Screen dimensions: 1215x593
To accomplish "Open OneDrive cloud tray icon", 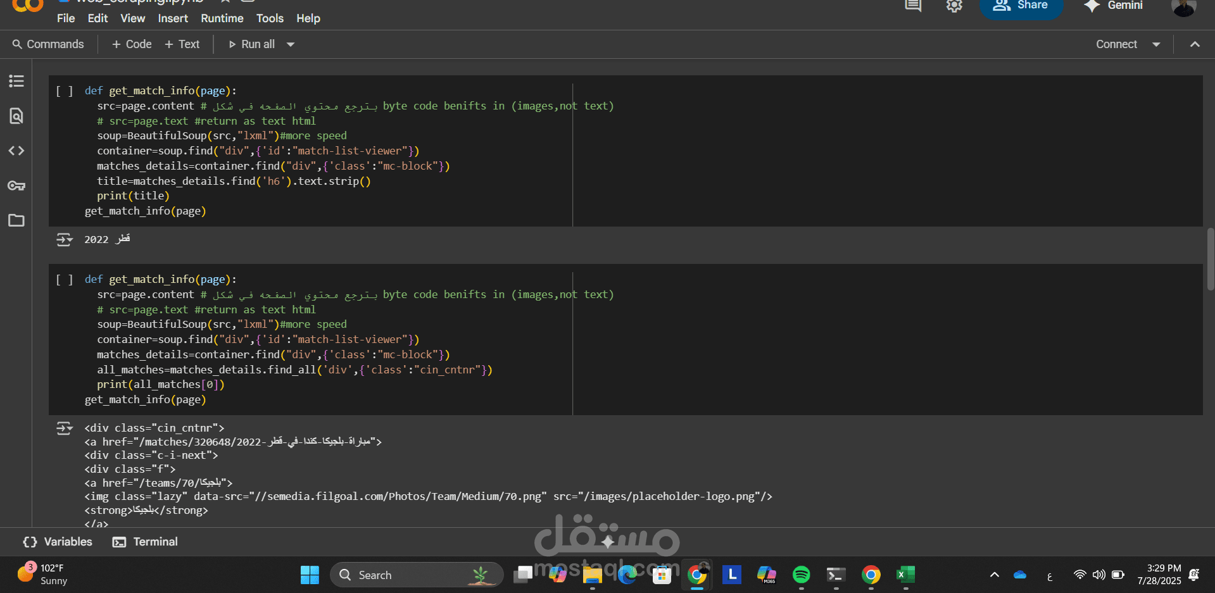I will 1020,575.
